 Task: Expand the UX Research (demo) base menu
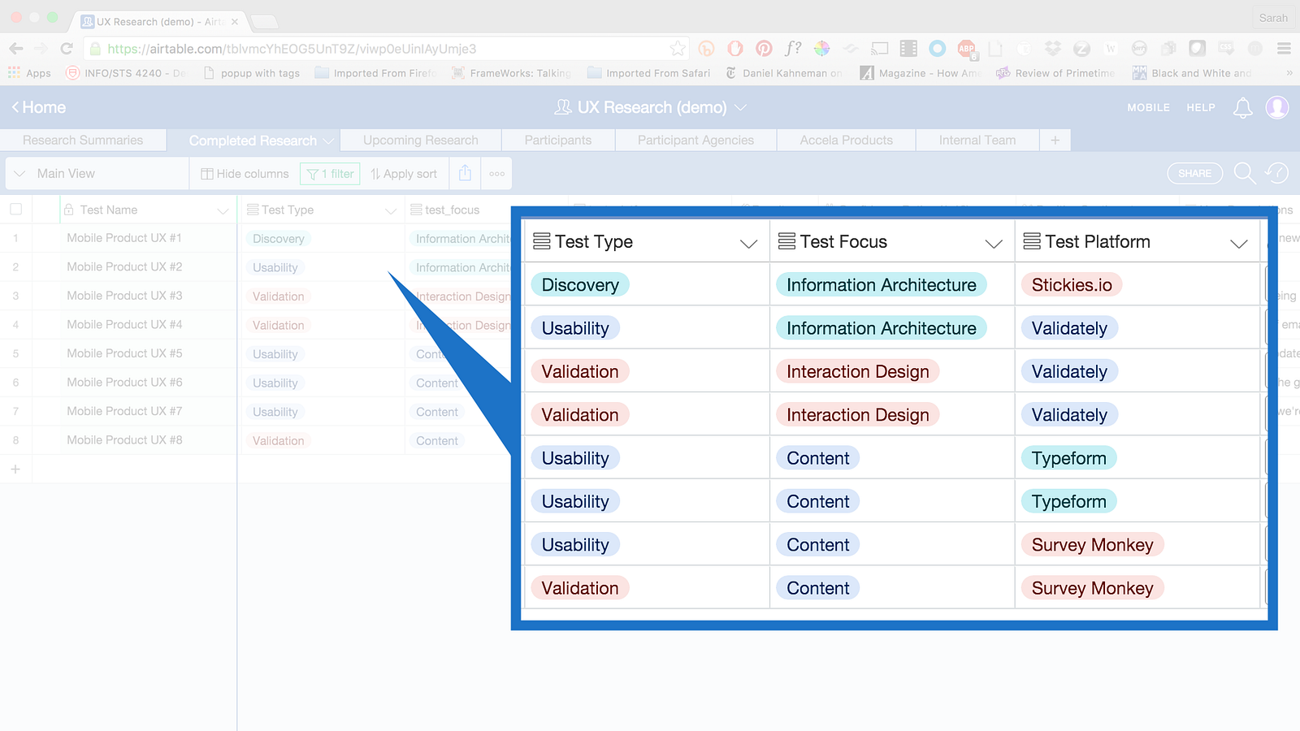pos(740,107)
